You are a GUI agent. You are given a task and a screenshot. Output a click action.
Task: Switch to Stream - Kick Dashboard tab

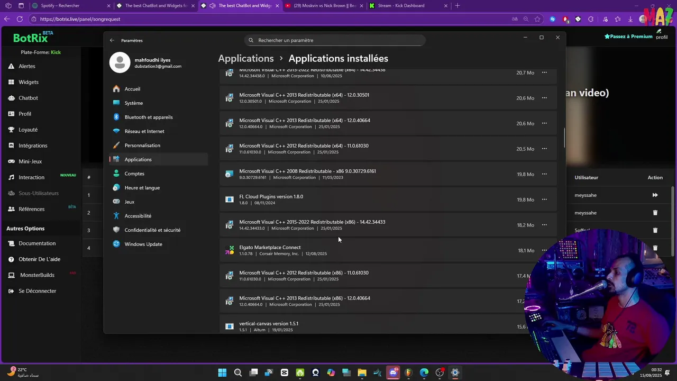tap(408, 6)
